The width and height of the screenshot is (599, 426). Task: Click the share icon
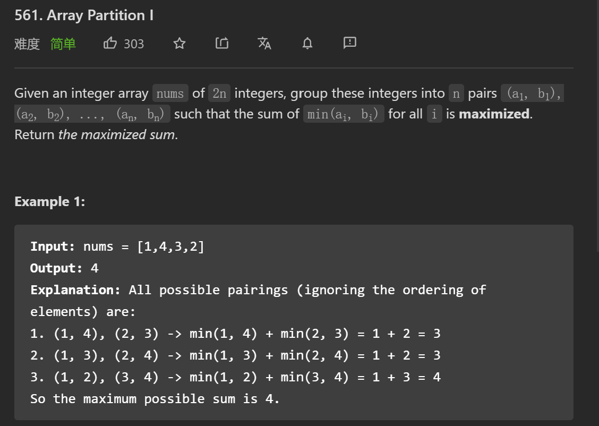tap(222, 44)
